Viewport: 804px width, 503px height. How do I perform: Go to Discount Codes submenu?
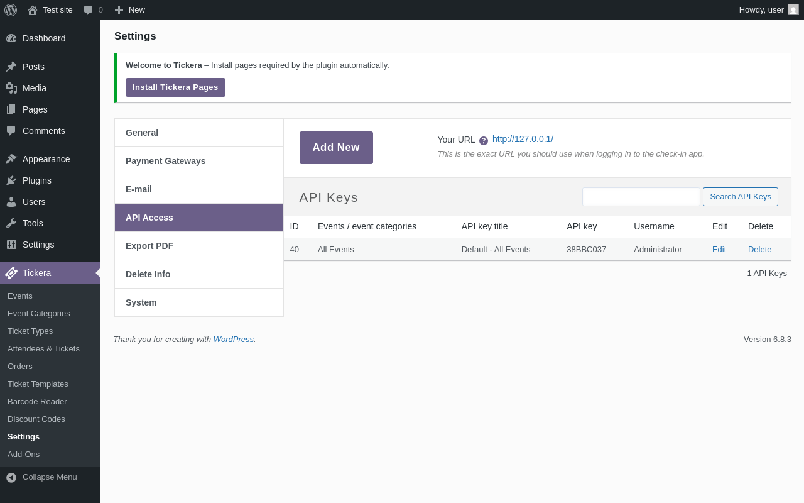36,419
